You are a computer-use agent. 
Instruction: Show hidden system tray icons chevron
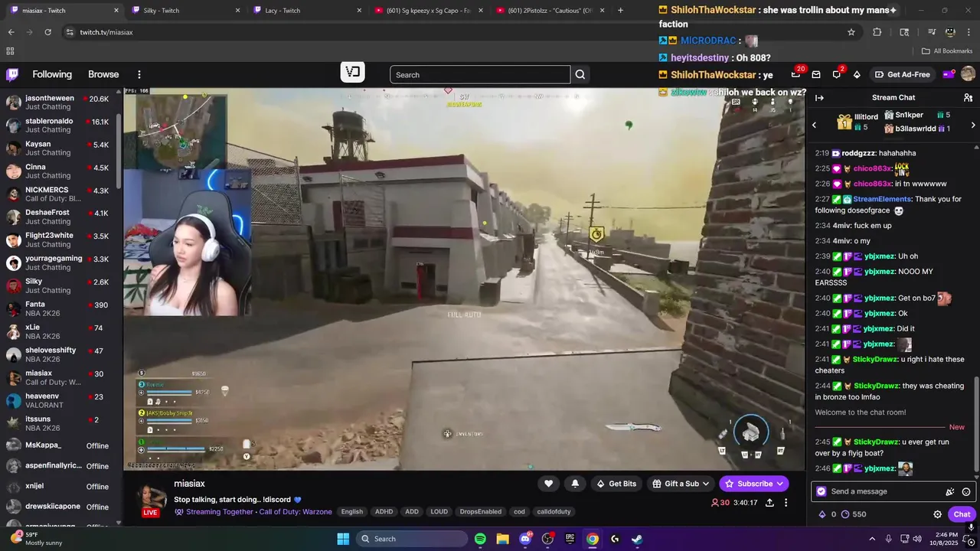871,539
